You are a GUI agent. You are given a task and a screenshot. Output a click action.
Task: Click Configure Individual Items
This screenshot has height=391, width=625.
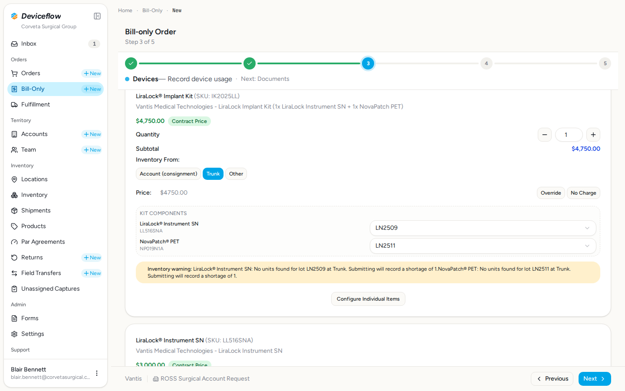pyautogui.click(x=368, y=299)
